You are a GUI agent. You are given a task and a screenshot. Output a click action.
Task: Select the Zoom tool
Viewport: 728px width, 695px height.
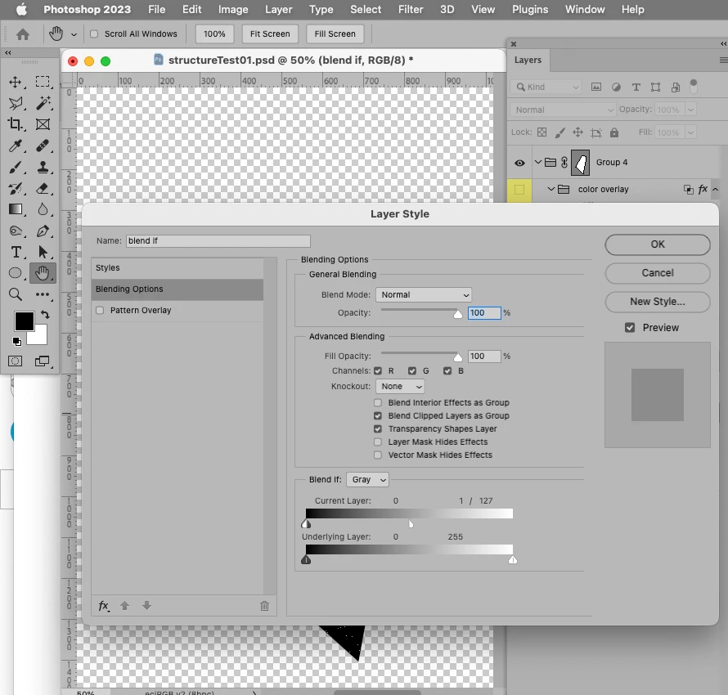coord(16,294)
